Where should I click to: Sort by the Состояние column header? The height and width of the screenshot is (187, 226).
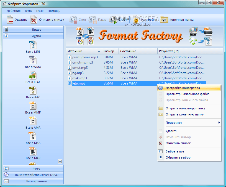[x=138, y=51]
